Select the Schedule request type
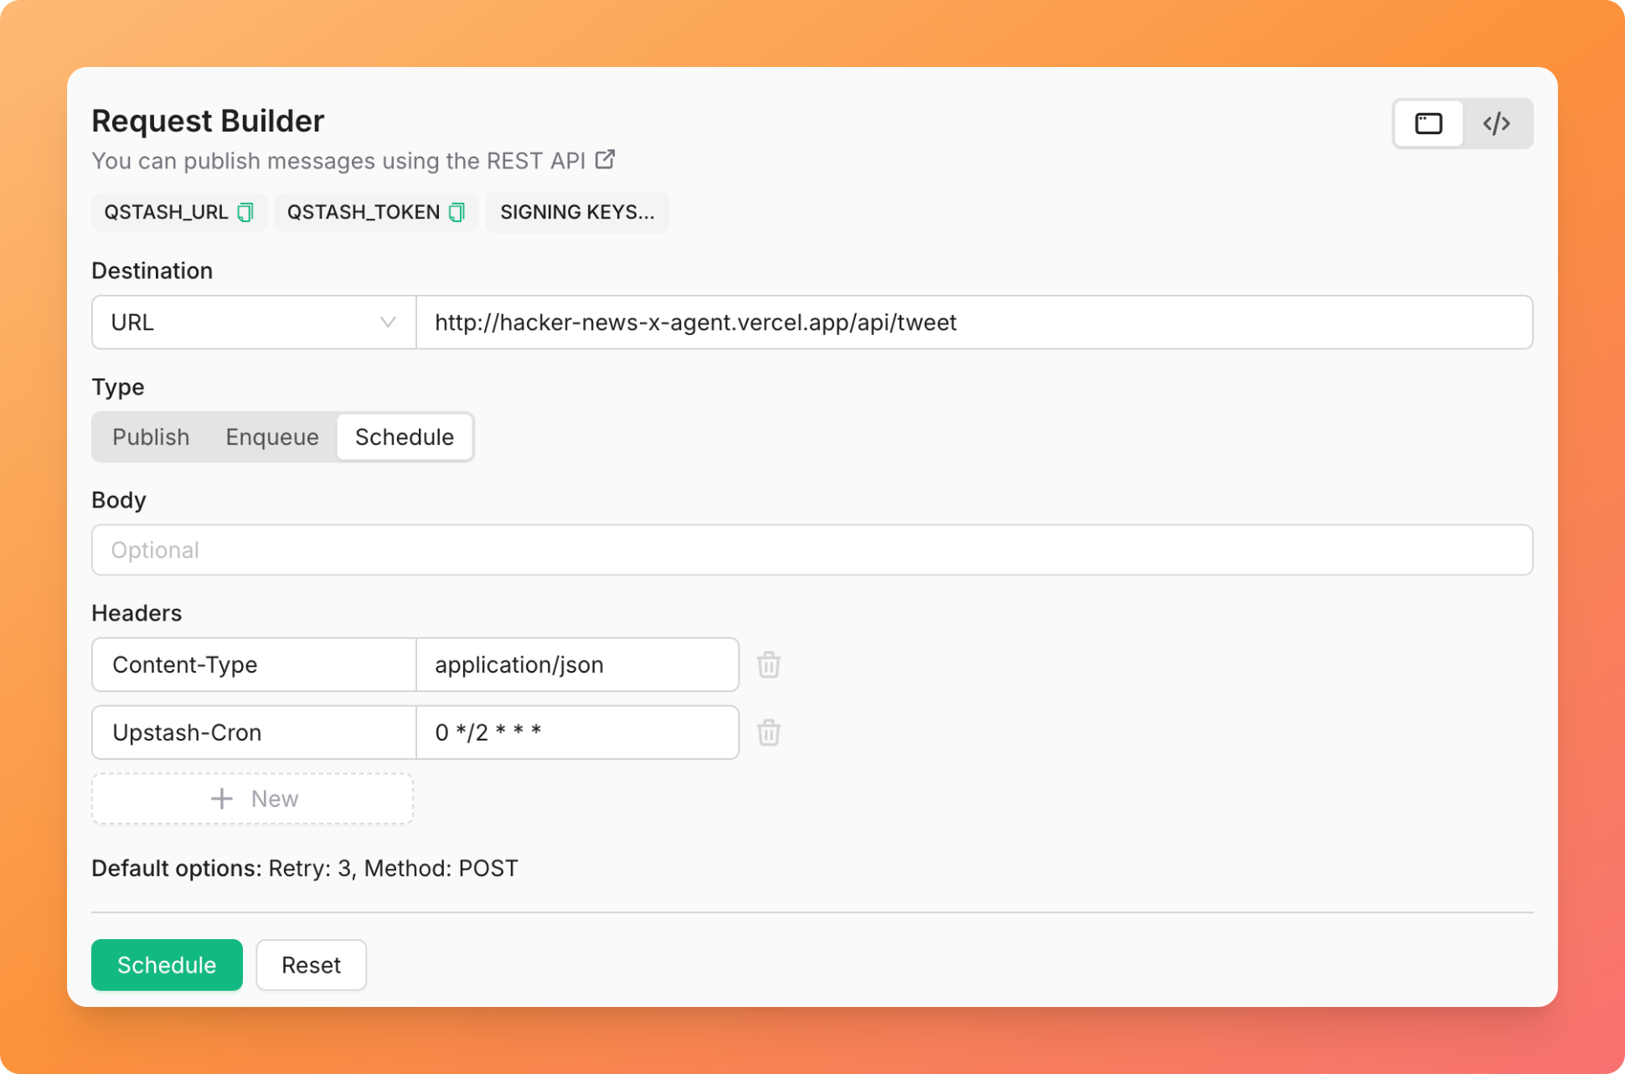The height and width of the screenshot is (1074, 1625). tap(405, 436)
